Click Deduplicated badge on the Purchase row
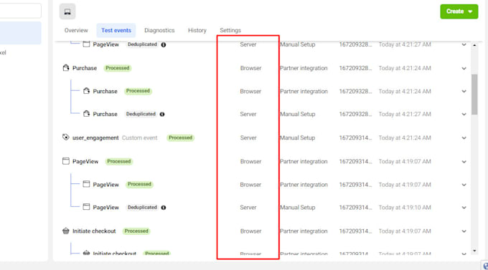 click(x=141, y=114)
